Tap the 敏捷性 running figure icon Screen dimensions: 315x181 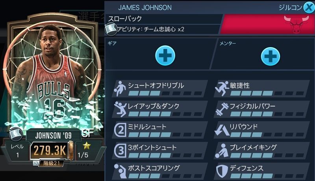click(x=222, y=88)
